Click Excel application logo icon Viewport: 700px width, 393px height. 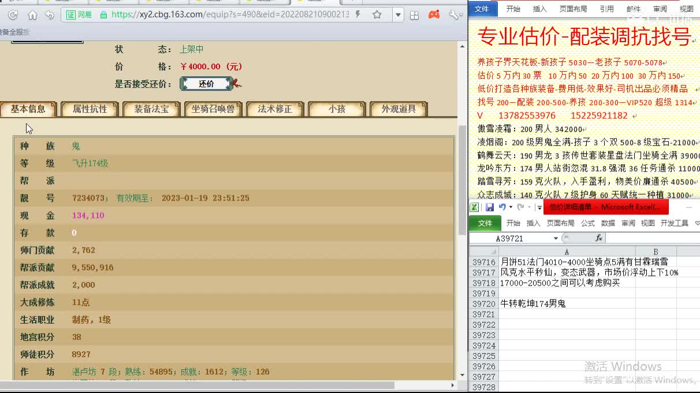tap(474, 207)
